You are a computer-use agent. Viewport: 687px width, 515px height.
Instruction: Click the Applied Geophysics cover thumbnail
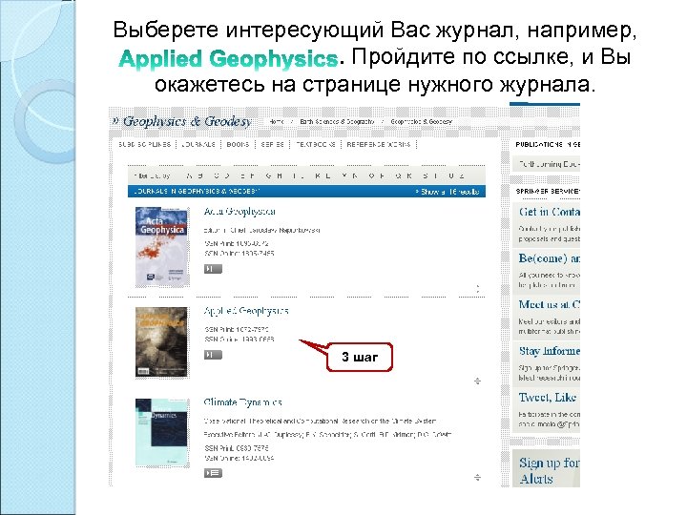(x=162, y=342)
